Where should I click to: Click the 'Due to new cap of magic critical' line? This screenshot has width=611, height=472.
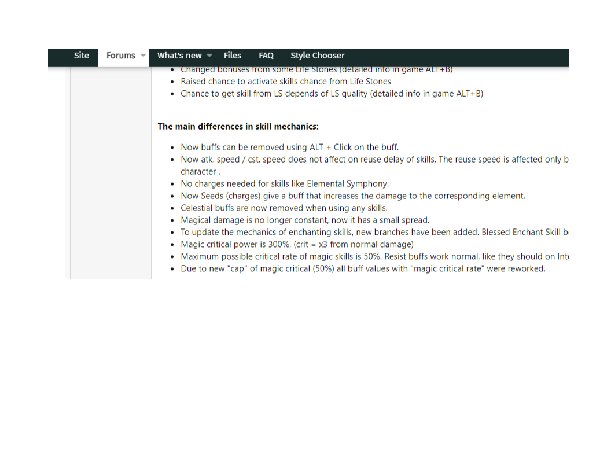pos(363,269)
